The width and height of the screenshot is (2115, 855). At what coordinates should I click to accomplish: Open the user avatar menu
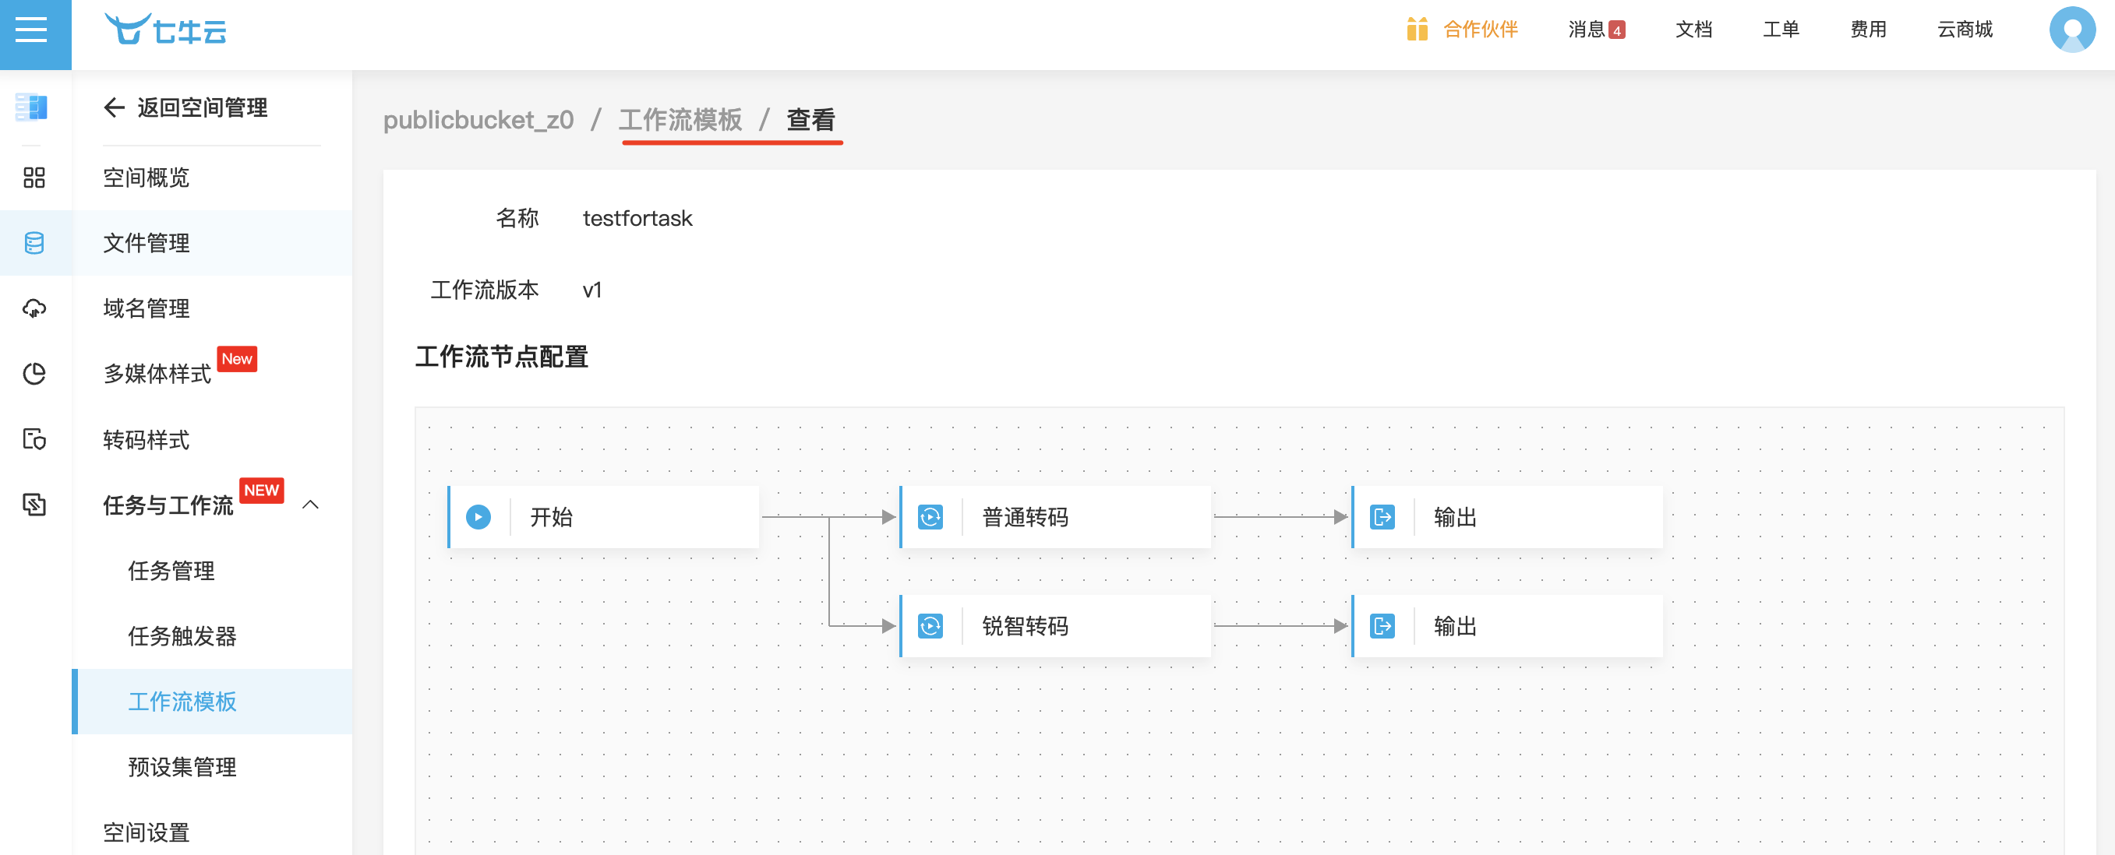[x=2072, y=30]
